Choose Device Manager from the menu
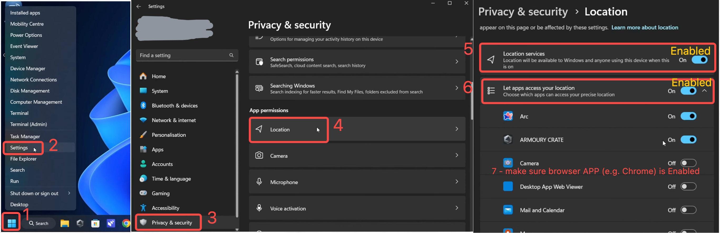This screenshot has width=720, height=233. [x=28, y=68]
